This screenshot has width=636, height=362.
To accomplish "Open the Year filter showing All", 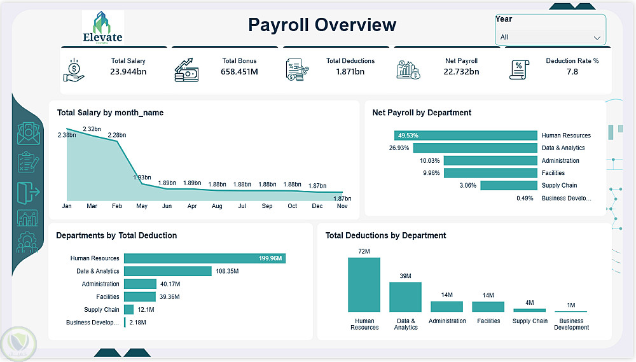I will click(x=550, y=37).
